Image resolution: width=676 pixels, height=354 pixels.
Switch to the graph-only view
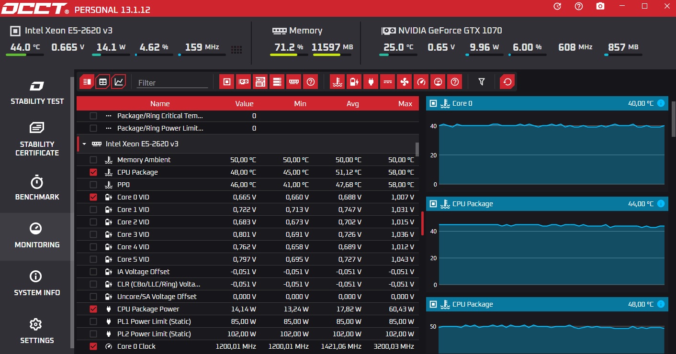[x=118, y=82]
